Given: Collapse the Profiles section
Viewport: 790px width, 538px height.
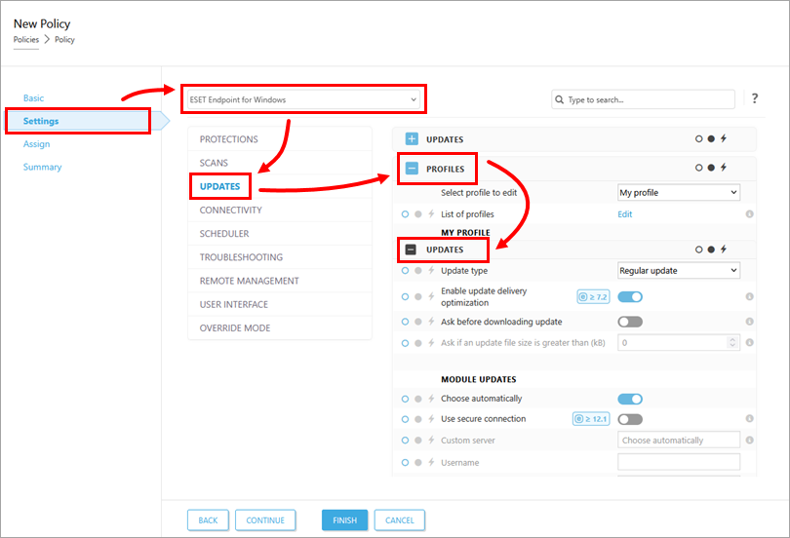Looking at the screenshot, I should [412, 169].
